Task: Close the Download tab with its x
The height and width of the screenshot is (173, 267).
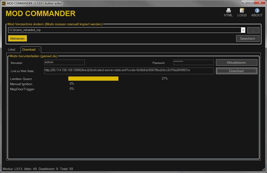Action: coord(39,50)
